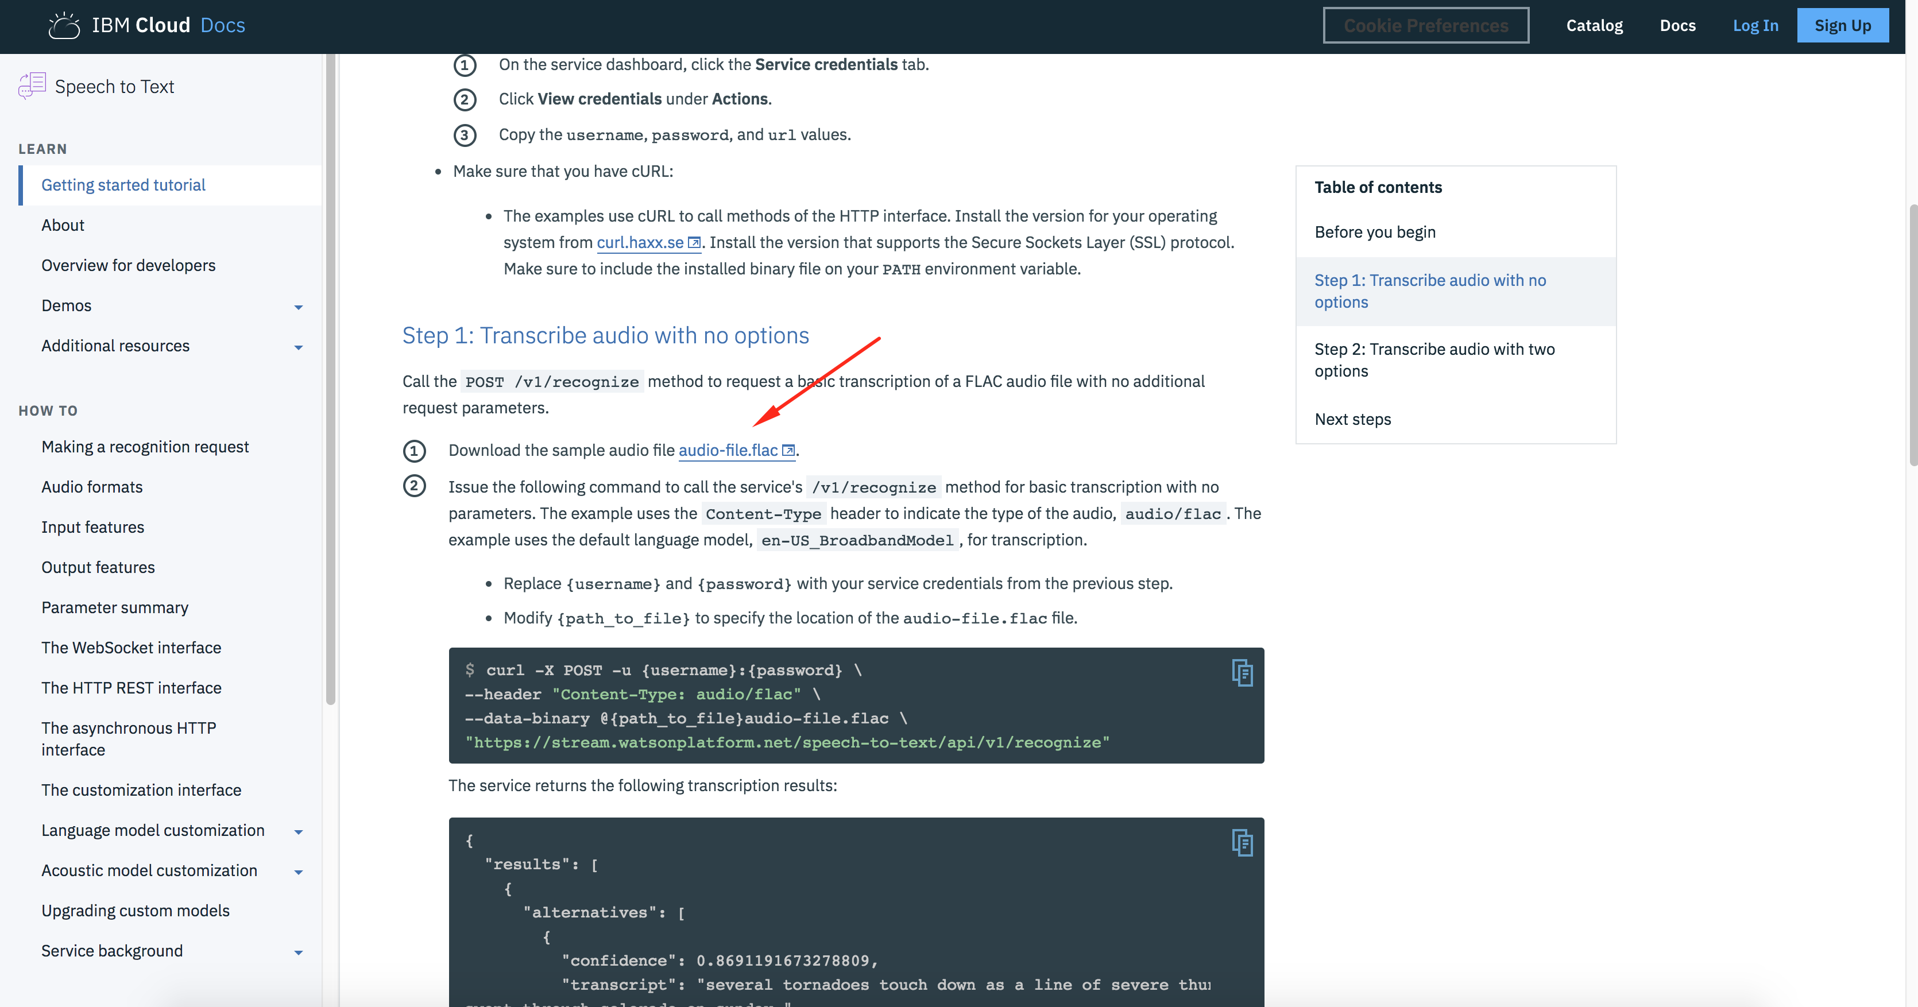The width and height of the screenshot is (1918, 1007).
Task: Jump to Before you begin in contents
Action: click(x=1374, y=232)
